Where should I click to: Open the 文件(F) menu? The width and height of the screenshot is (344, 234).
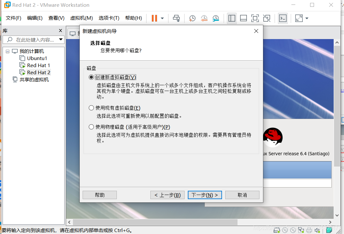(13, 18)
